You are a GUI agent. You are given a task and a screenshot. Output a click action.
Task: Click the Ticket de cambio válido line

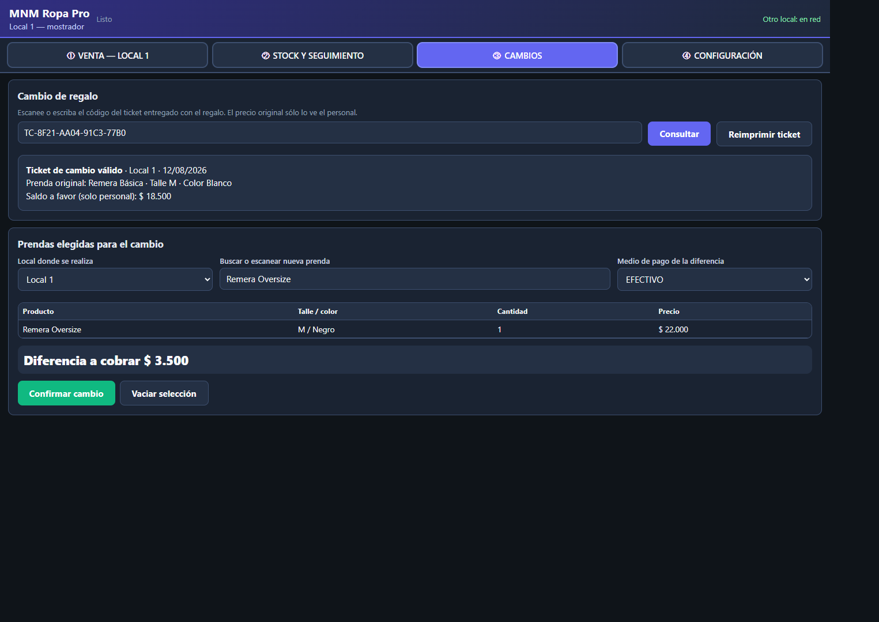[x=116, y=170]
